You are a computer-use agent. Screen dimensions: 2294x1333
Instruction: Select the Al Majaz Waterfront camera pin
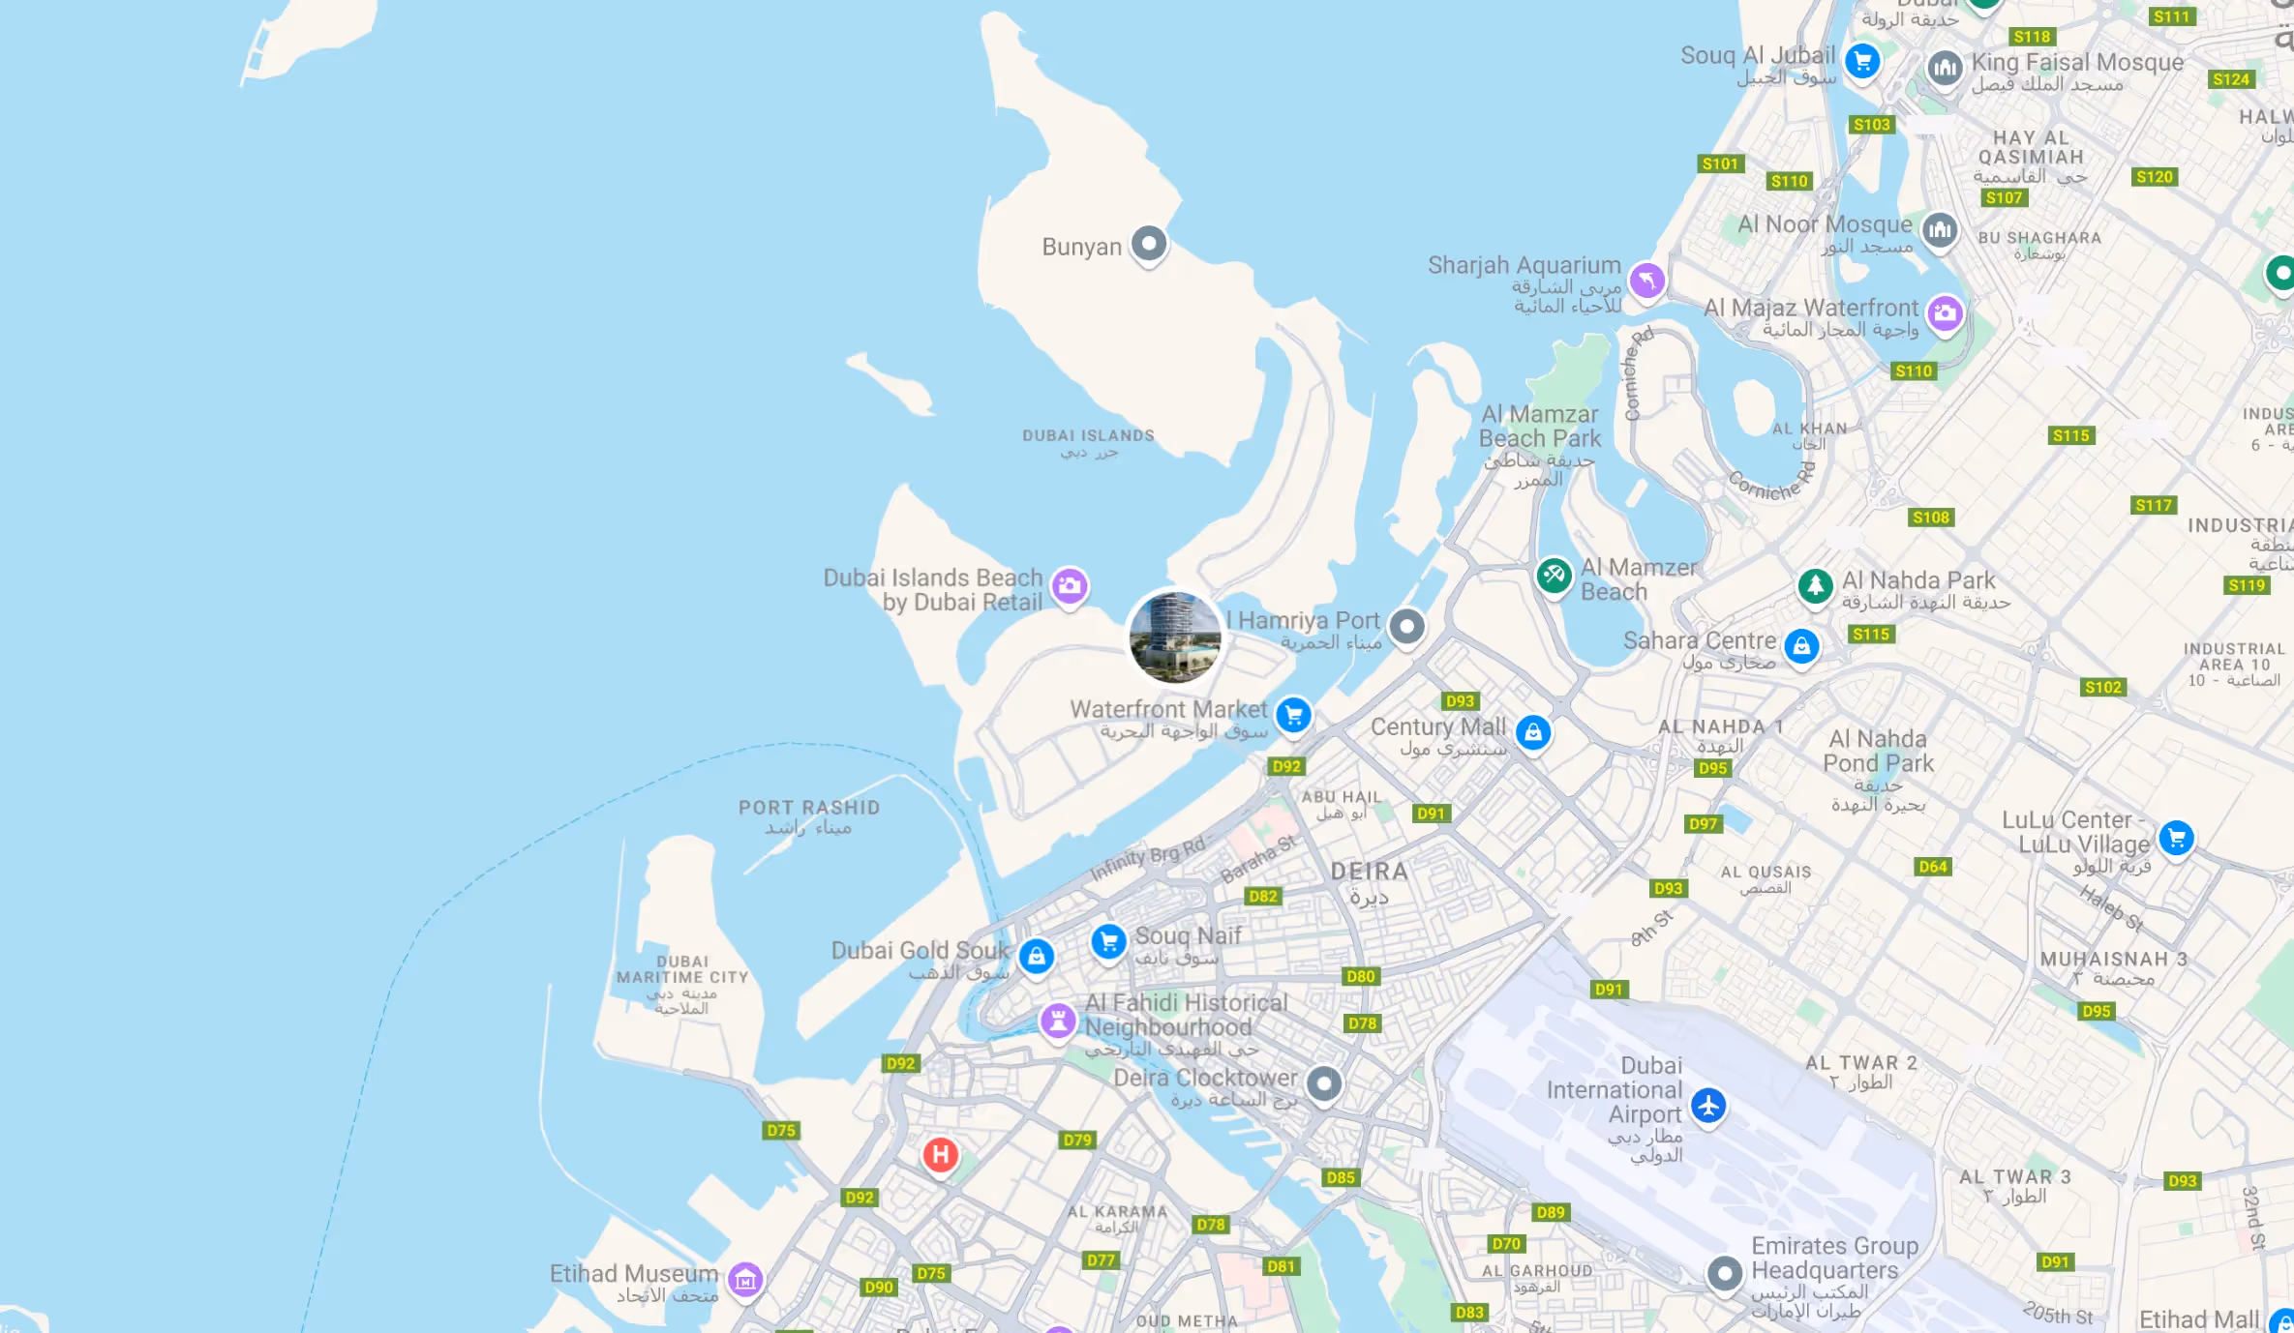click(x=1945, y=312)
